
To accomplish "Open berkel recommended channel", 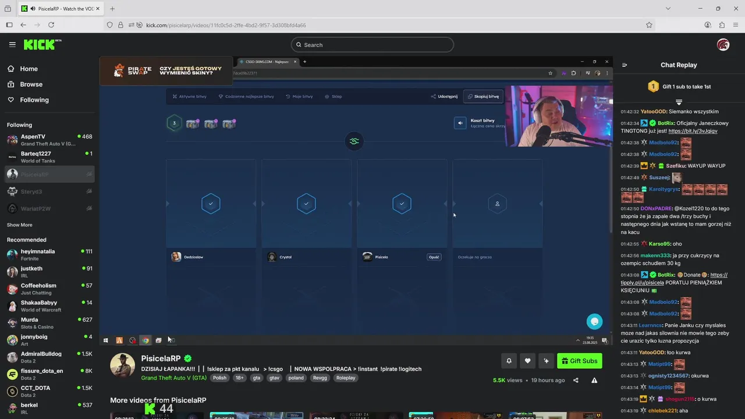I will tap(49, 408).
